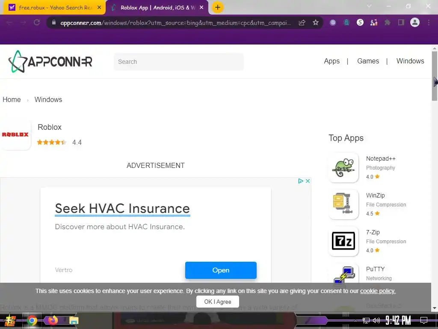The width and height of the screenshot is (438, 329).
Task: Click the share page icon in address bar
Action: click(x=302, y=23)
